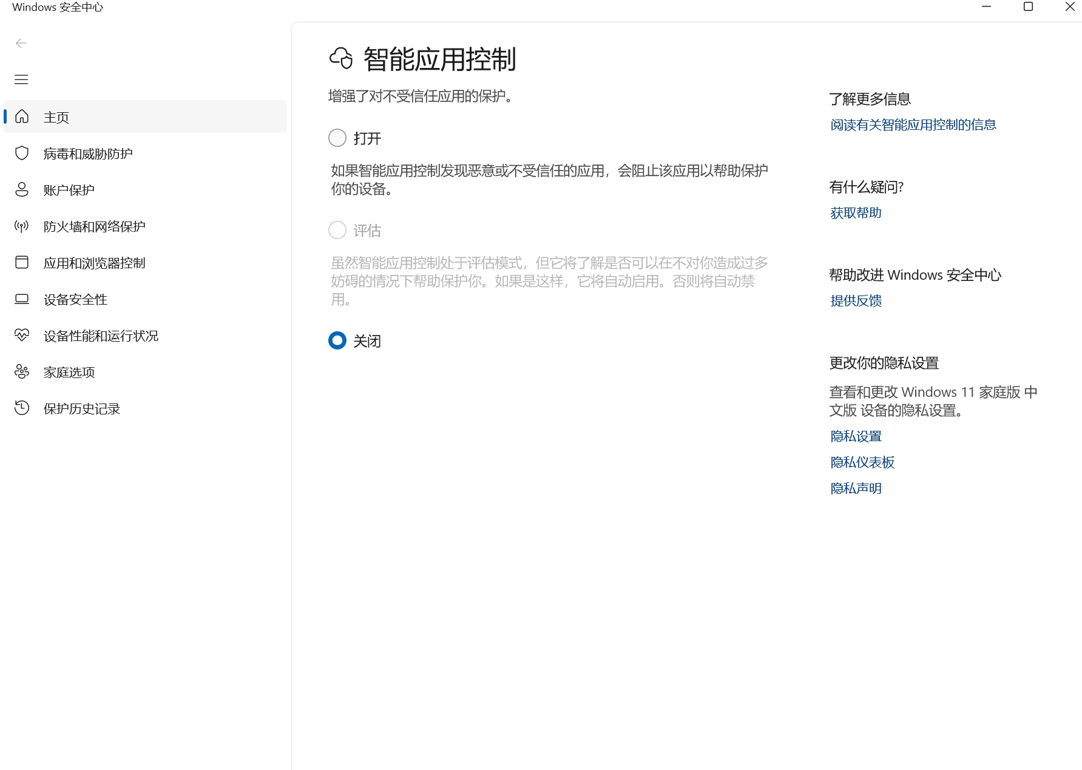Viewport: 1082px width, 770px height.
Task: Open 阅读有关智能应用控制的信息 link
Action: [x=913, y=124]
